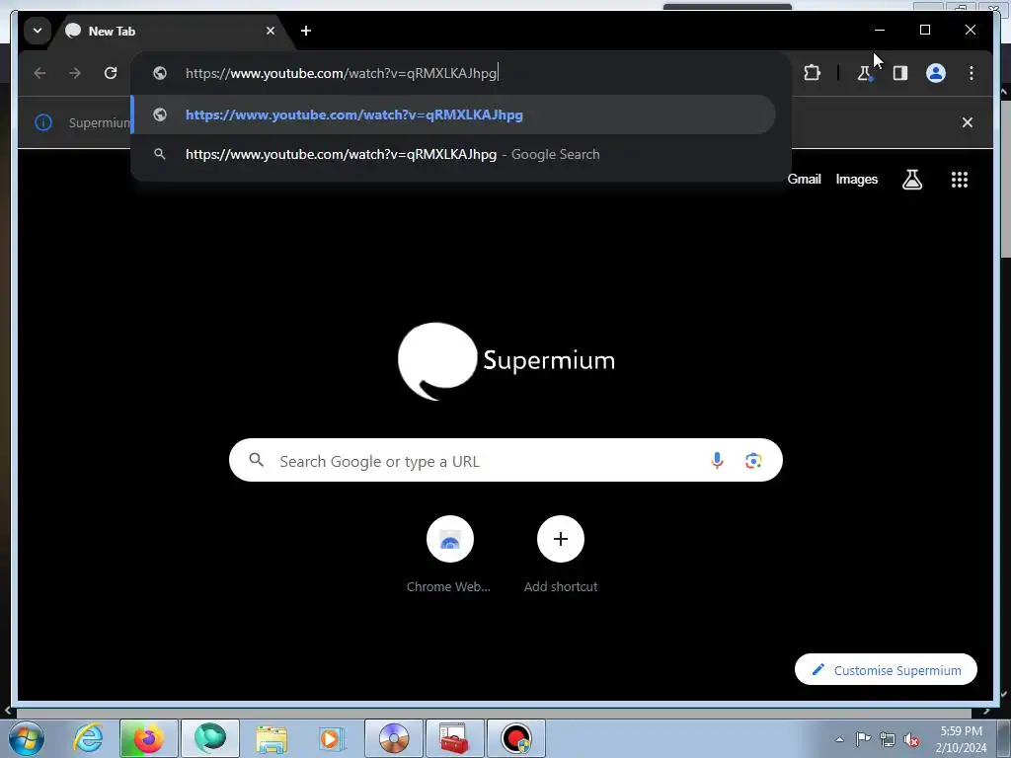Select the highlighted YouTube URL suggestion
The height and width of the screenshot is (758, 1011).
point(453,114)
